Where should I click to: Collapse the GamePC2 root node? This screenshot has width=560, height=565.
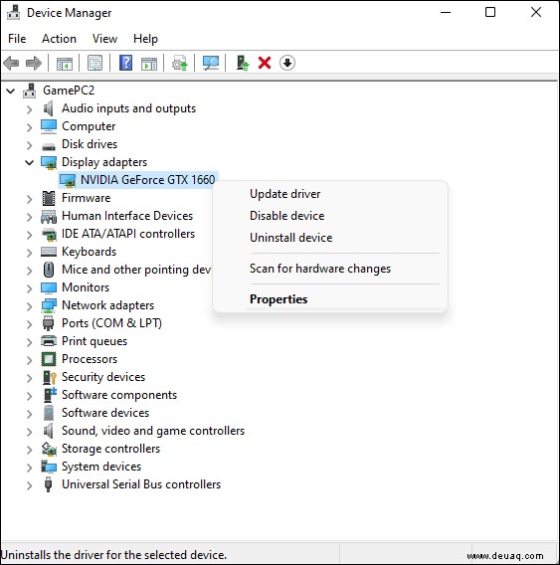11,91
